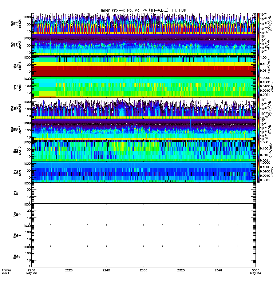This screenshot has width=273, height=291.
Task: Click the color bar beside thd fff scm3
Action: pos(258,129)
